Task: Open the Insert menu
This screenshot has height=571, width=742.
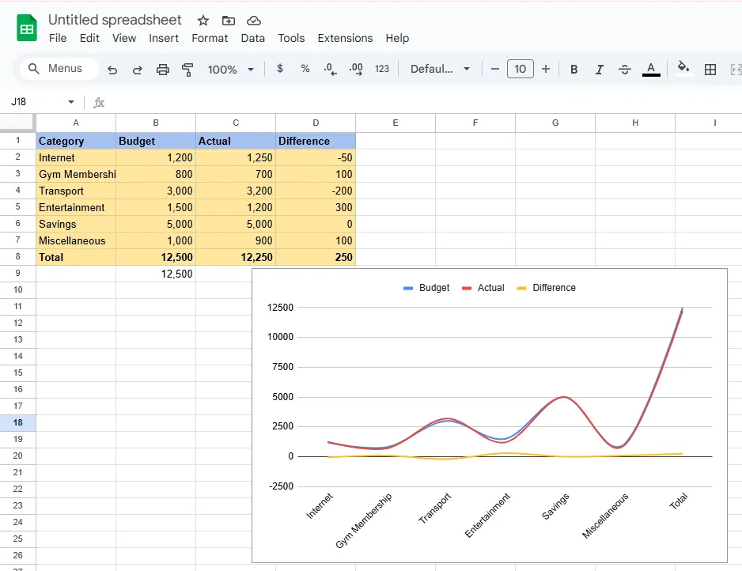Action: 164,38
